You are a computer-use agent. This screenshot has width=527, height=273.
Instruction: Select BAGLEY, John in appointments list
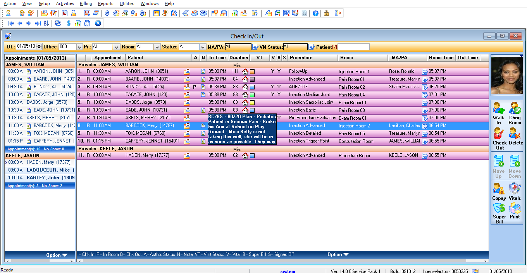(40, 178)
